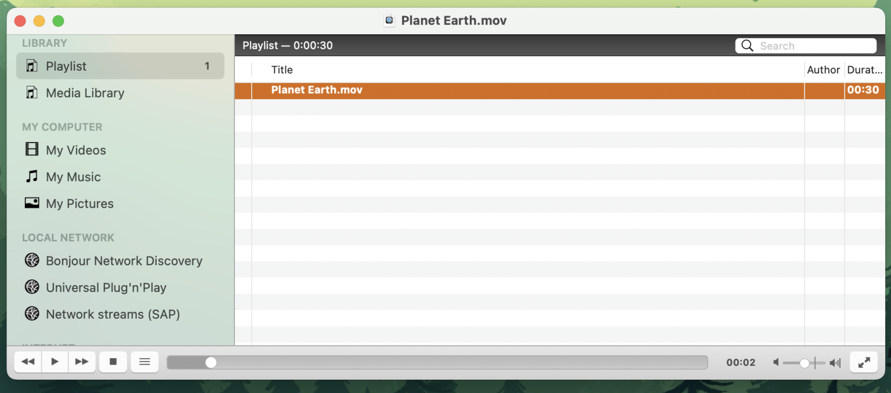The image size is (891, 393).
Task: Select Playlist in the sidebar
Action: [66, 66]
